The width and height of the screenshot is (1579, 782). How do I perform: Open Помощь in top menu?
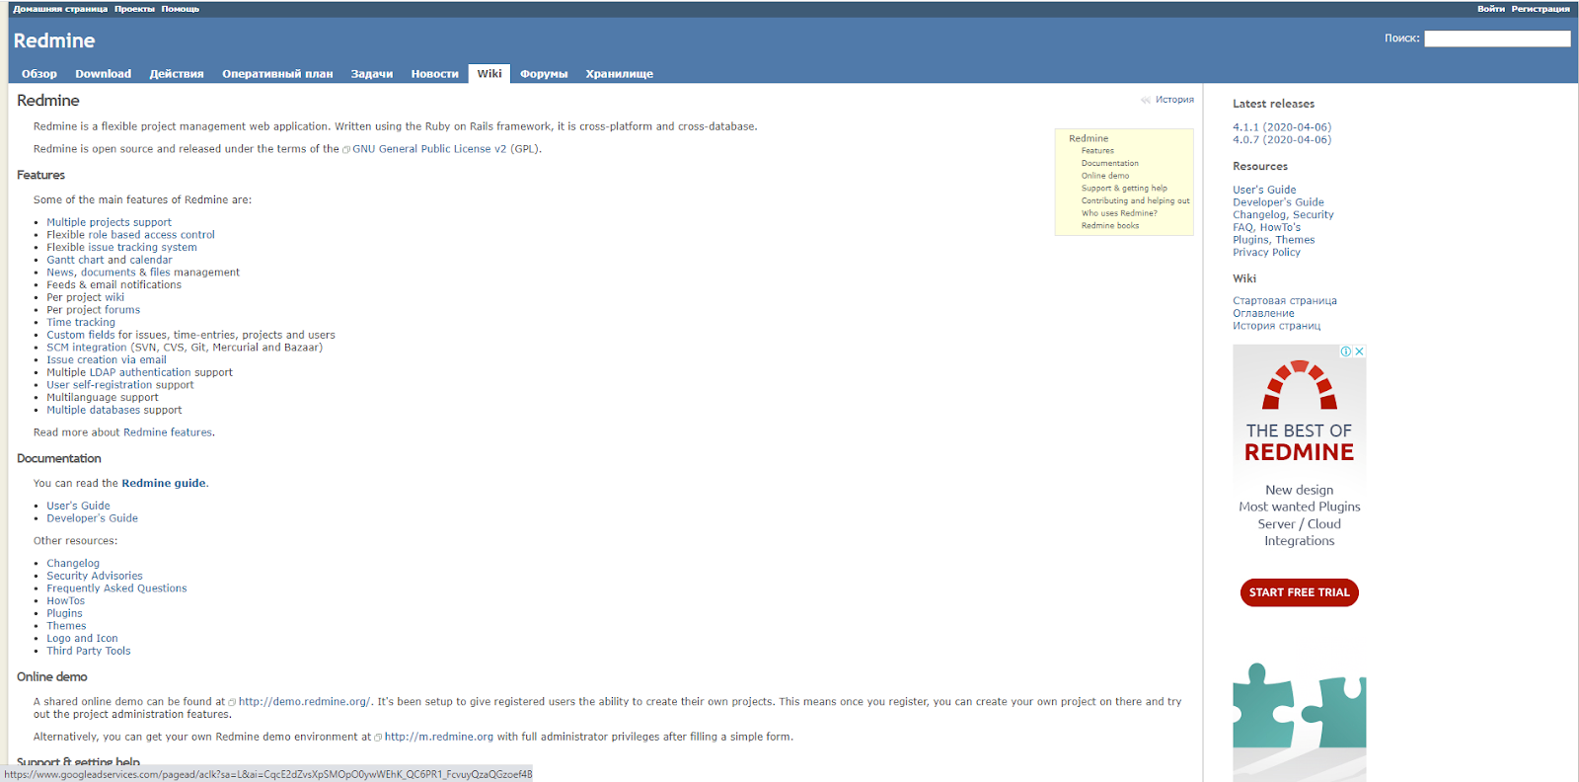(x=181, y=9)
